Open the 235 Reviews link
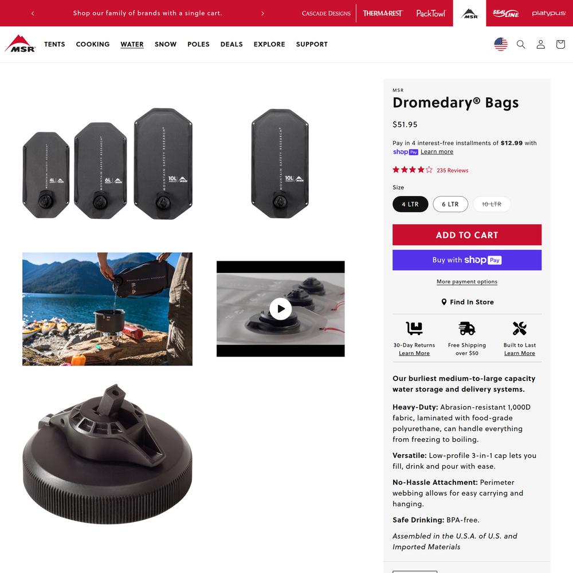 pos(452,170)
